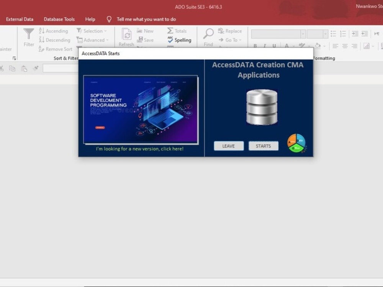Image resolution: width=383 pixels, height=287 pixels.
Task: Open the External Data tab
Action: click(20, 19)
